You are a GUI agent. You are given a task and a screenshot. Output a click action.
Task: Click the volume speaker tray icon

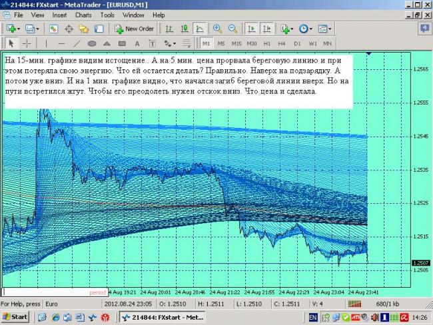click(x=375, y=318)
